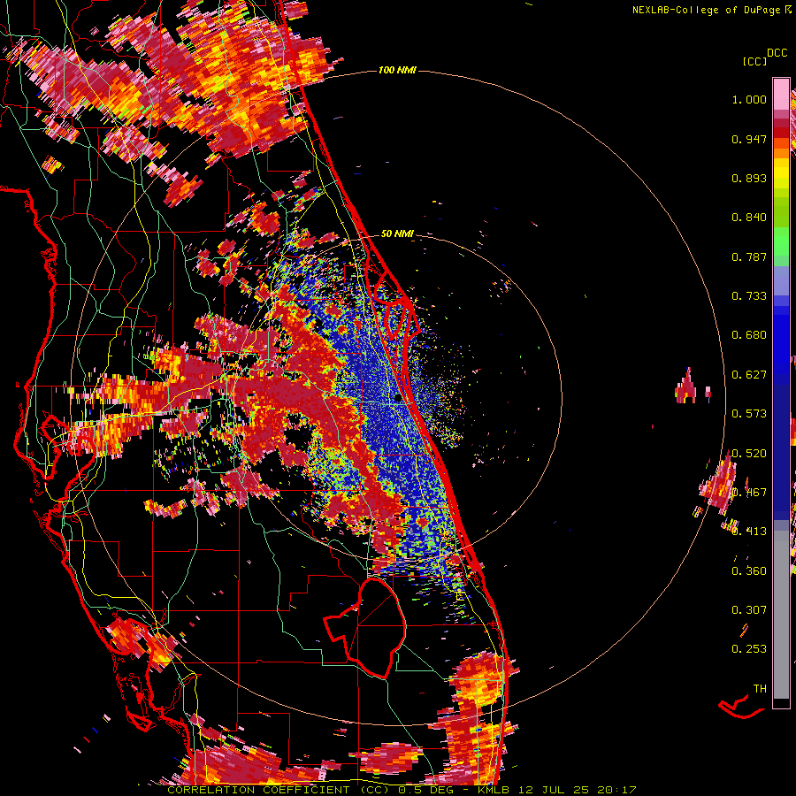Click the Lake Okeechobee red outline
Viewport: 796px width, 796px height.
pos(365,628)
